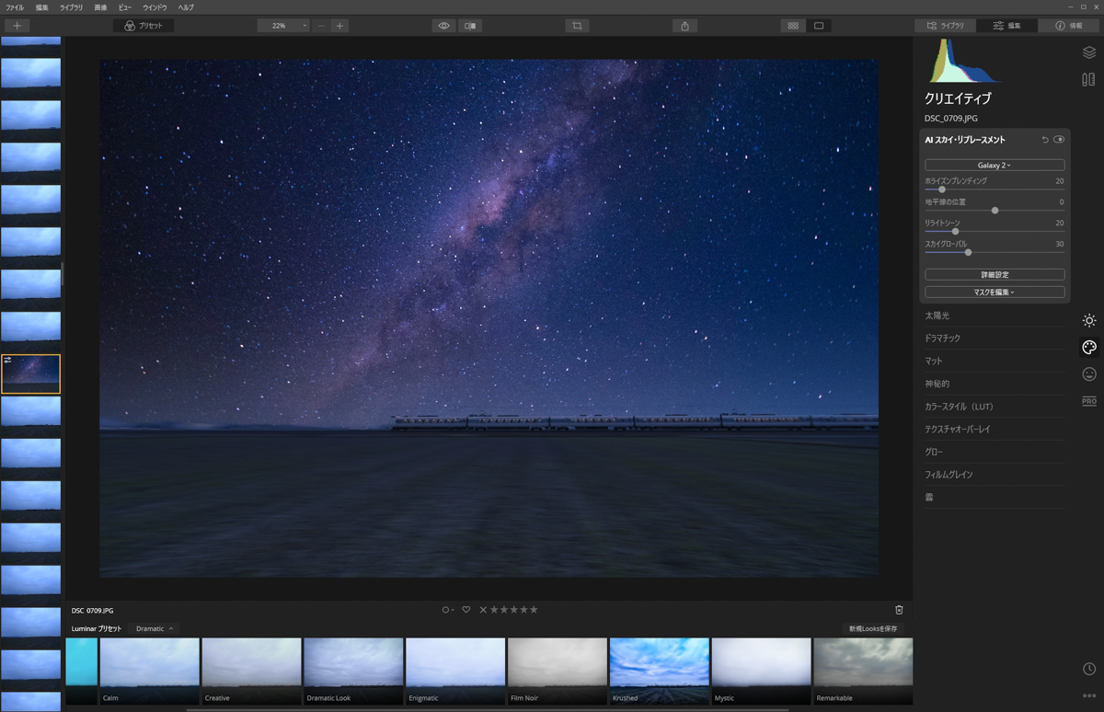Open the ウインドウ menu
Screen dimensions: 1104x712
click(x=155, y=7)
